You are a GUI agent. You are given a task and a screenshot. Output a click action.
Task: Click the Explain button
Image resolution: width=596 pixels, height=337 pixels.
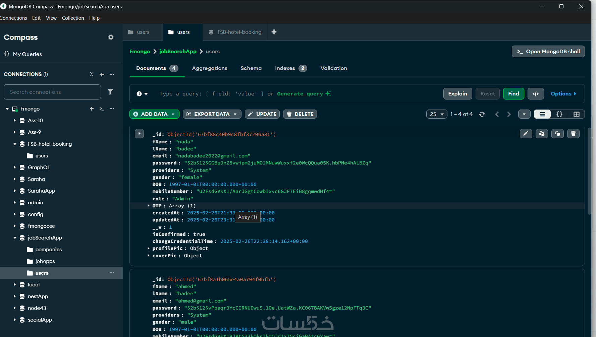pos(457,94)
